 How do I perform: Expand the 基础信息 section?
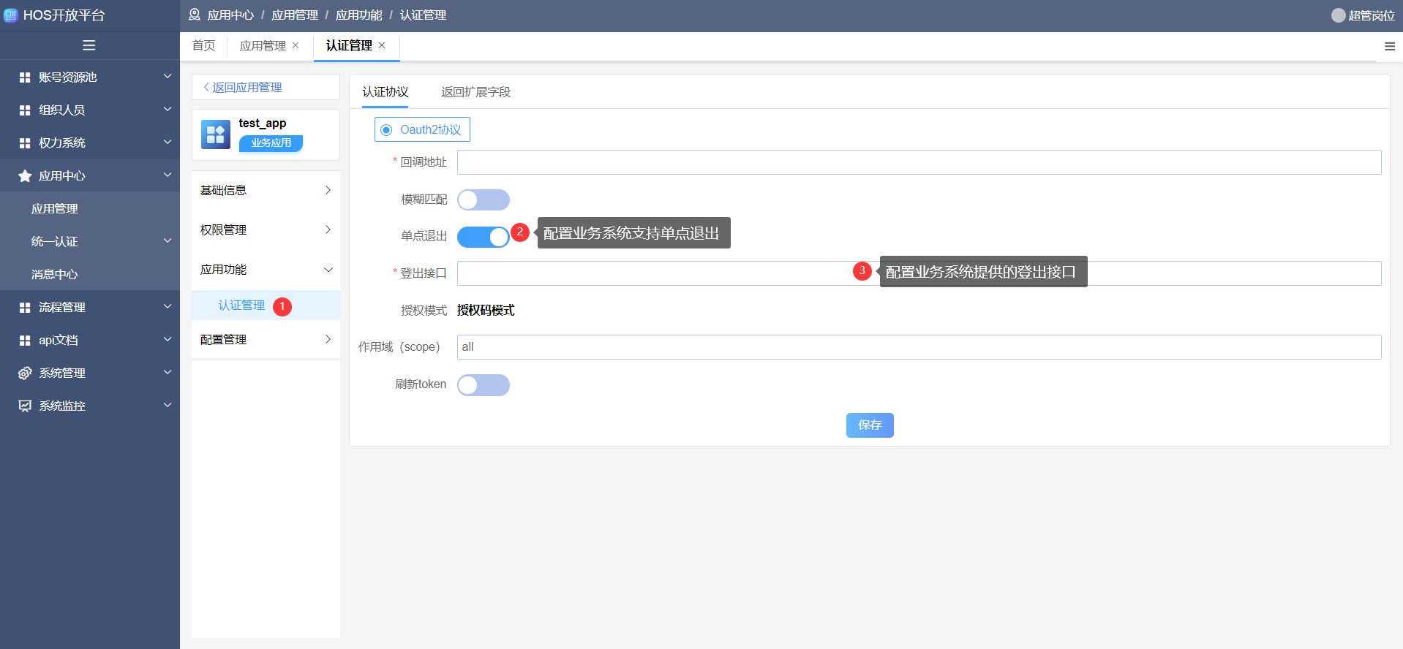tap(266, 191)
